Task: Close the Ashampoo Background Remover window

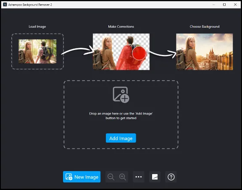Action: pos(235,5)
